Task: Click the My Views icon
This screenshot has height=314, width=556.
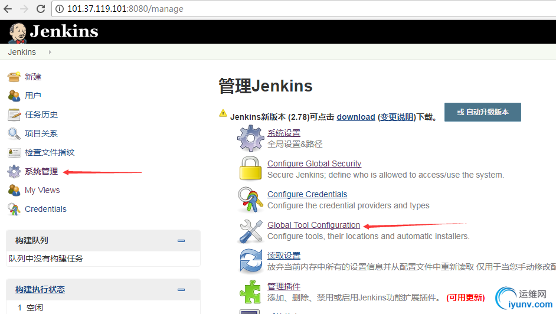Action: (14, 190)
